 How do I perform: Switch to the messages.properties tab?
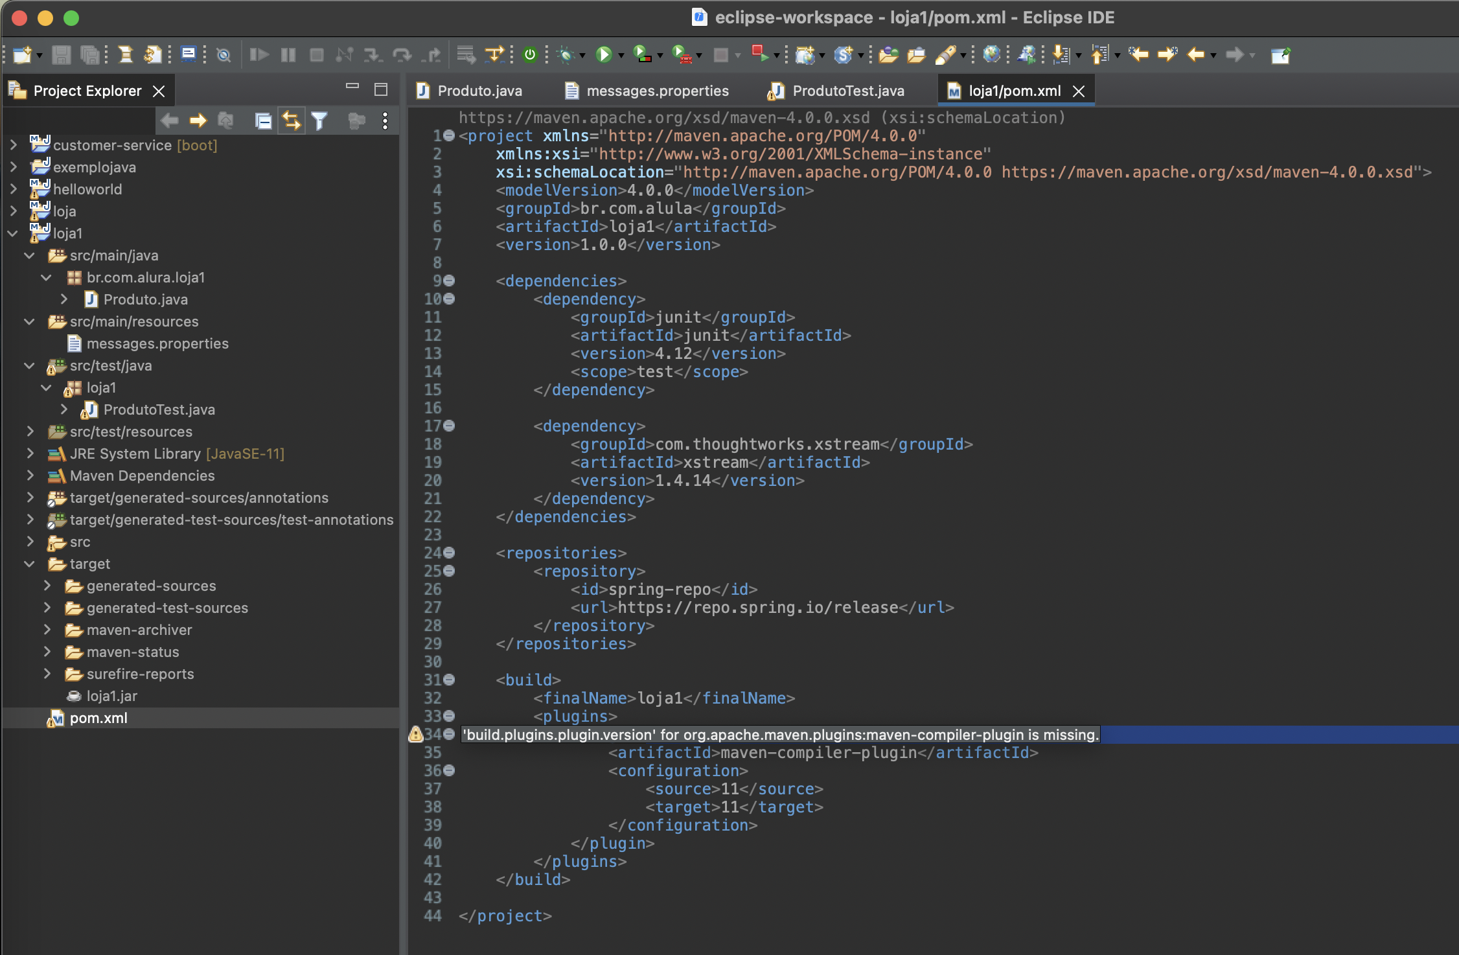(x=647, y=91)
